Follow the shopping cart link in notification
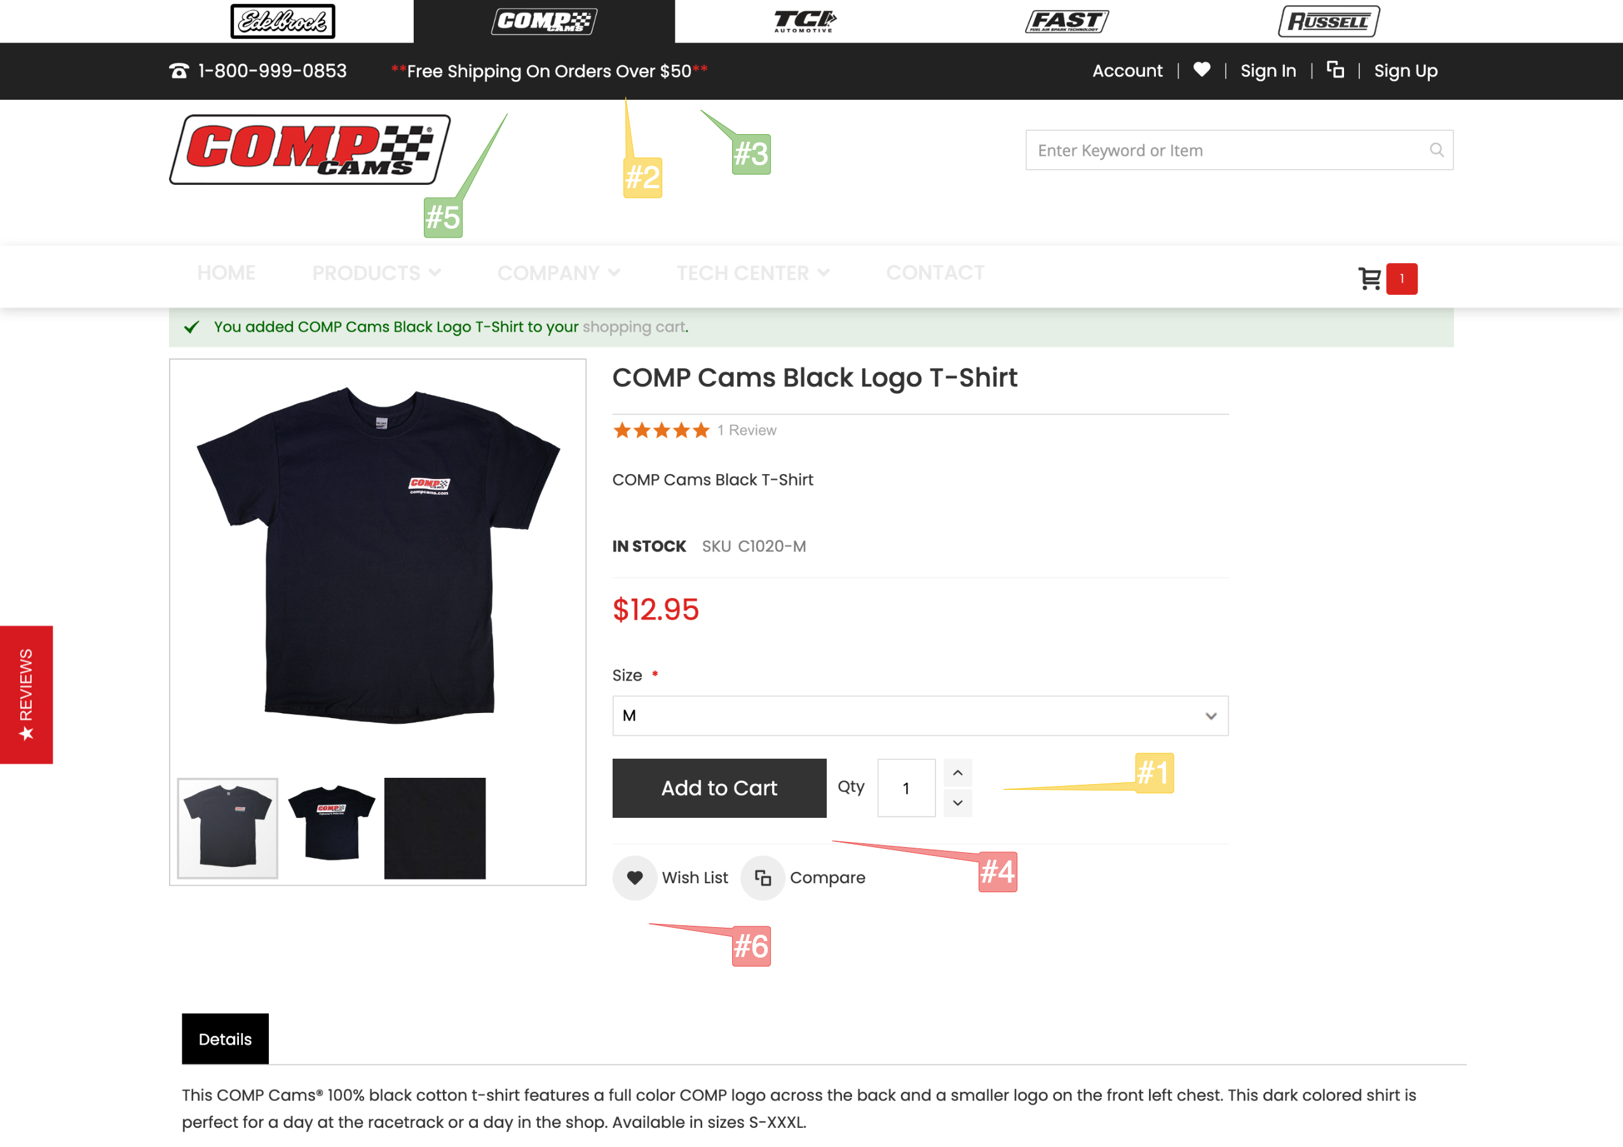This screenshot has width=1623, height=1147. click(x=634, y=327)
